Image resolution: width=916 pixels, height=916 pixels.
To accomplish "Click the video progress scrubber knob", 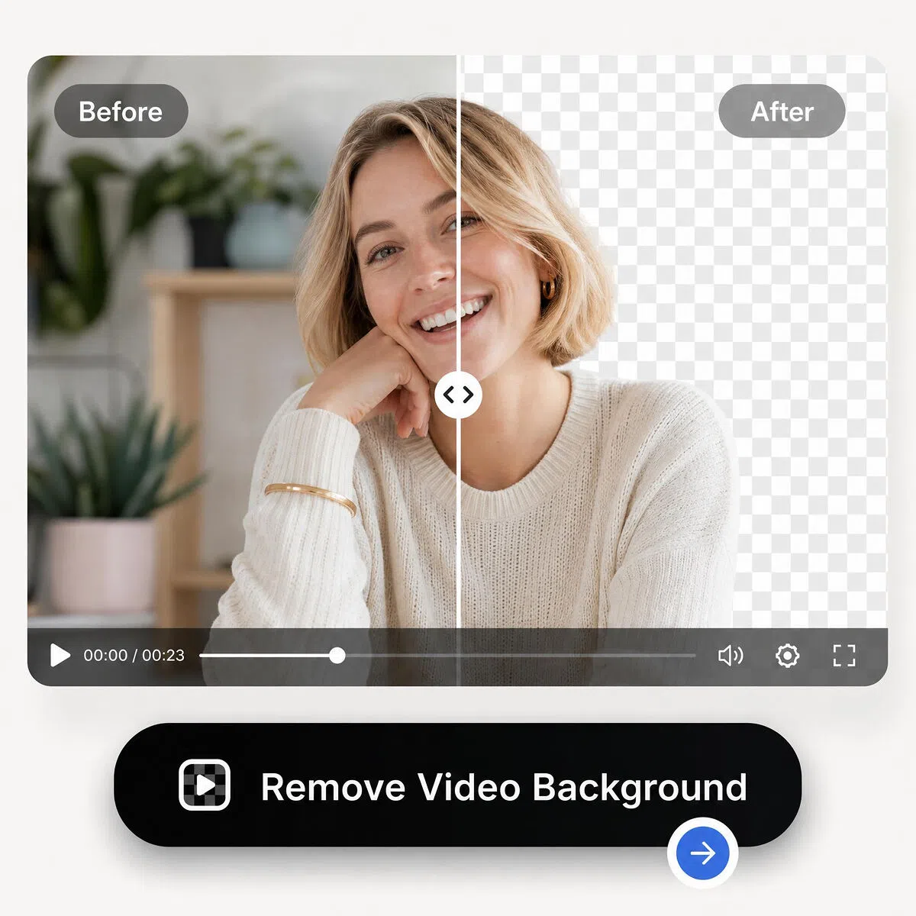I will pos(337,655).
